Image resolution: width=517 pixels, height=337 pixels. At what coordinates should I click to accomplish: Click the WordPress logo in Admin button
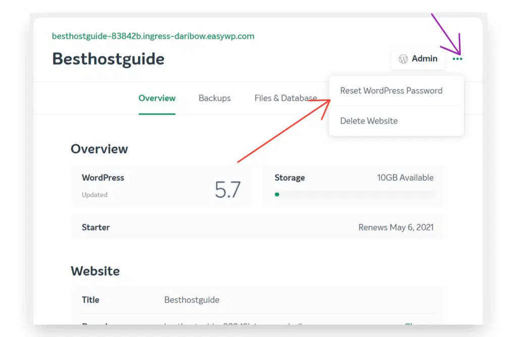(x=403, y=59)
